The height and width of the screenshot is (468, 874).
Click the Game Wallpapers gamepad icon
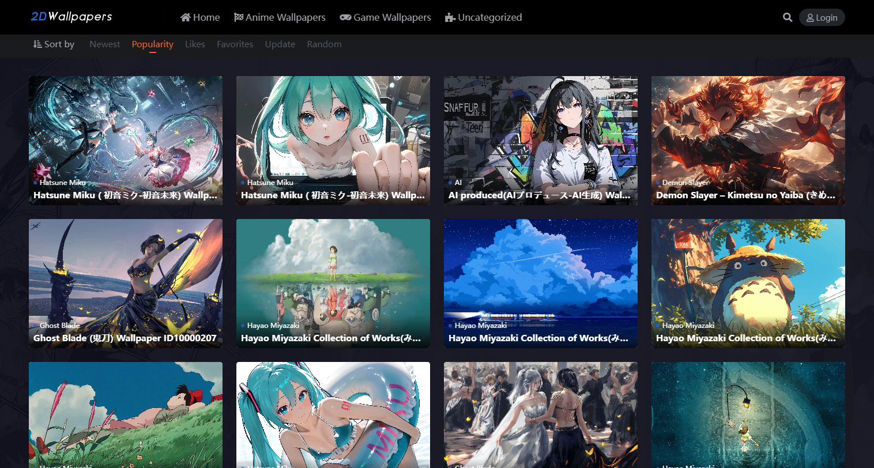click(x=345, y=17)
